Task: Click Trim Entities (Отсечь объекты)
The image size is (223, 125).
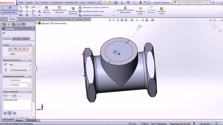Action: point(46,10)
